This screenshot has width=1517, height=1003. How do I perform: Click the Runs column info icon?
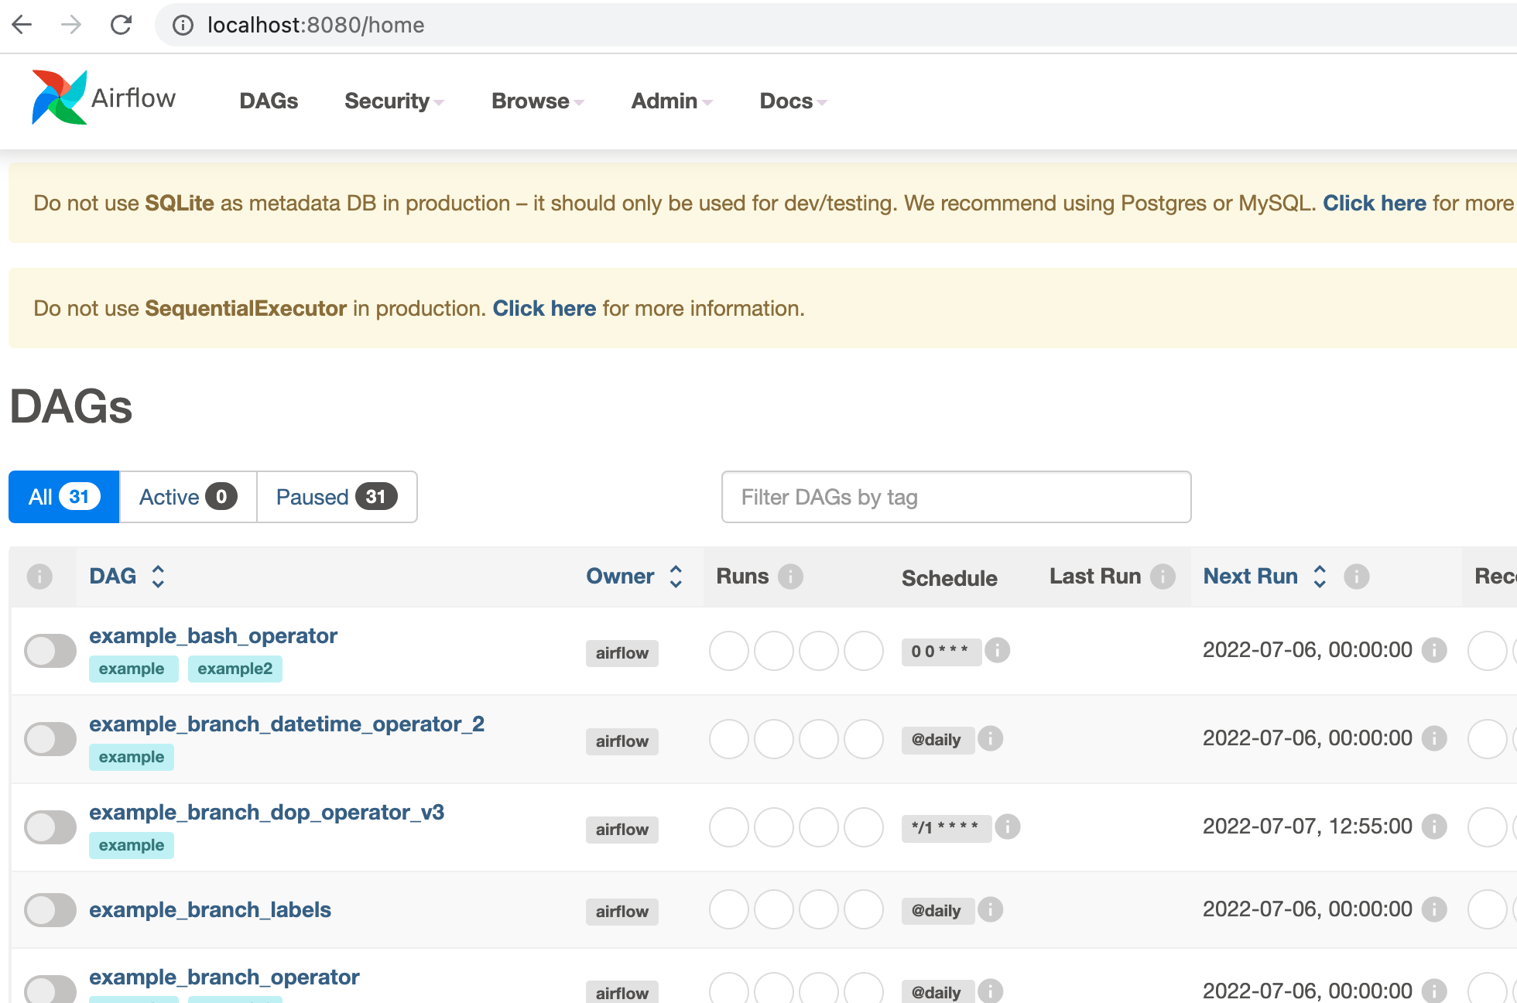coord(790,577)
